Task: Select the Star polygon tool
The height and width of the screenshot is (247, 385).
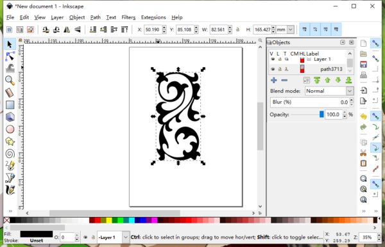Action: [10, 141]
